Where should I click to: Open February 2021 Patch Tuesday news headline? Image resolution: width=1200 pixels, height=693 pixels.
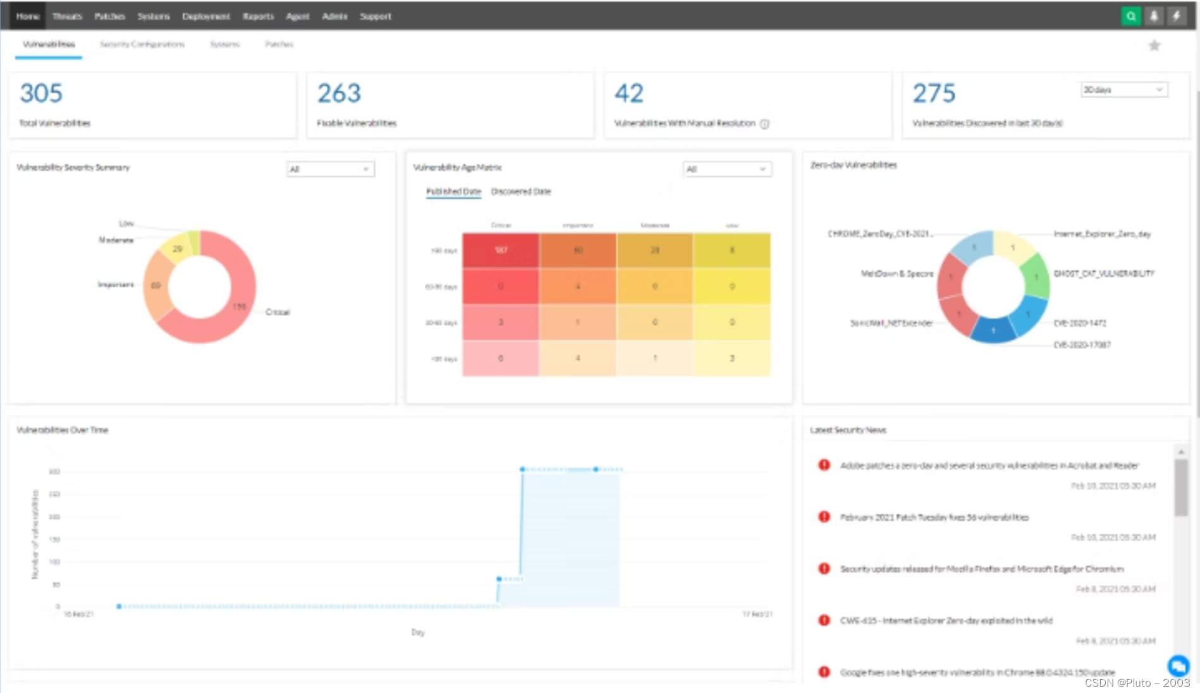point(934,517)
